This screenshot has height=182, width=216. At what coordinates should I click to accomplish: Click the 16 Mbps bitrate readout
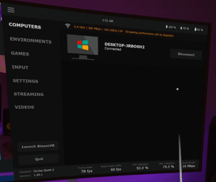click(189, 165)
